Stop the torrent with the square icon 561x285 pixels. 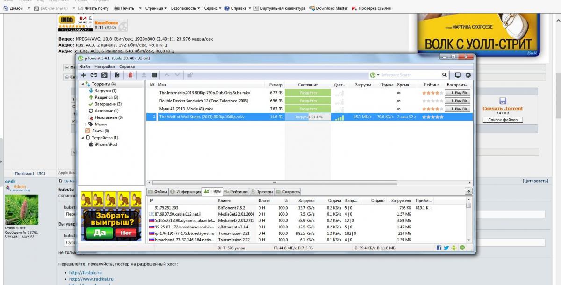(154, 75)
